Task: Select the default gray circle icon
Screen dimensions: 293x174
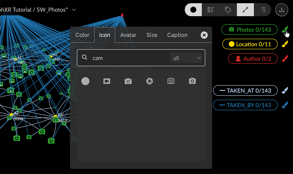Action: (85, 81)
